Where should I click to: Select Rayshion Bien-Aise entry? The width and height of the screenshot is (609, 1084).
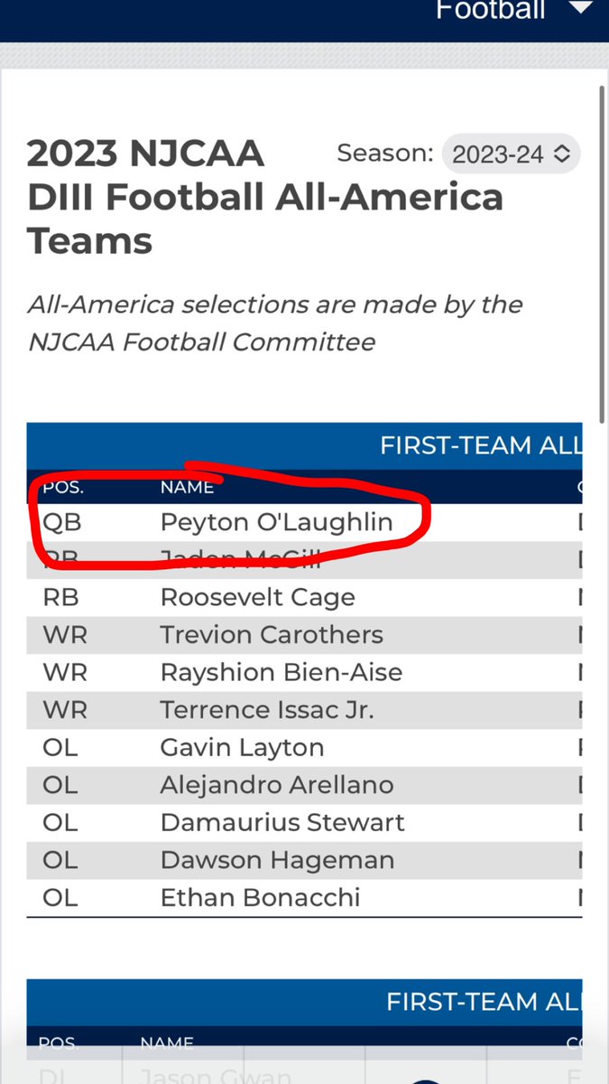(281, 673)
